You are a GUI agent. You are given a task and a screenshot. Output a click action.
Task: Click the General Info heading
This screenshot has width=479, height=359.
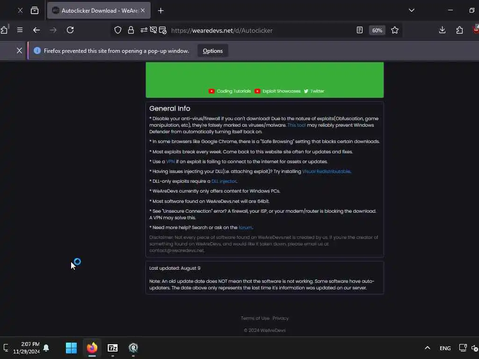[x=169, y=108]
